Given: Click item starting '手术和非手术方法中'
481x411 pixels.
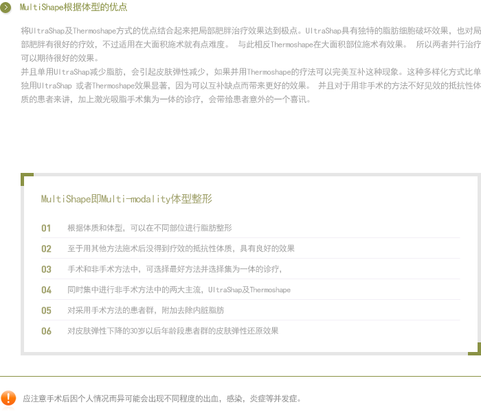Looking at the screenshot, I should click(175, 269).
